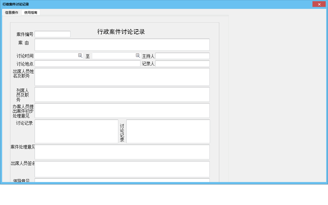The height and width of the screenshot is (205, 328).
Task: Click the 行政案件讨论记录 form heading
Action: [121, 32]
